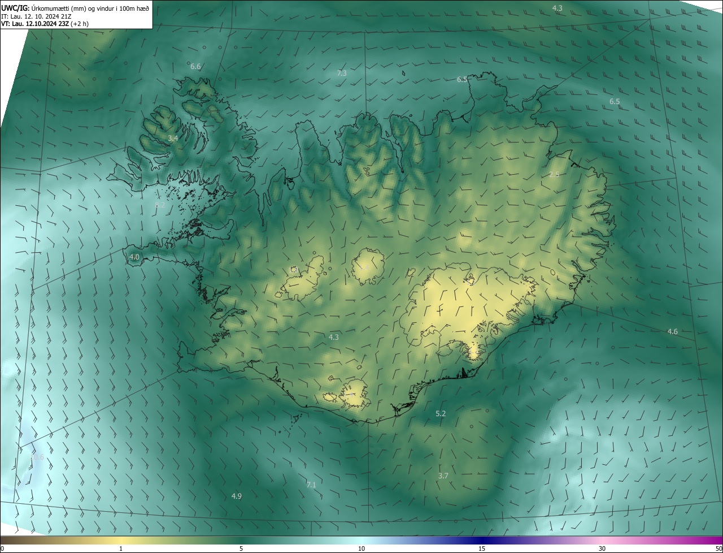Image resolution: width=723 pixels, height=553 pixels.
Task: Click the 7.1 value label on the map
Action: point(311,485)
